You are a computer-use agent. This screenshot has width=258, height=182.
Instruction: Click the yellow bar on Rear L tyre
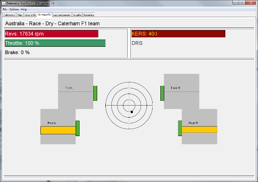[58, 130]
